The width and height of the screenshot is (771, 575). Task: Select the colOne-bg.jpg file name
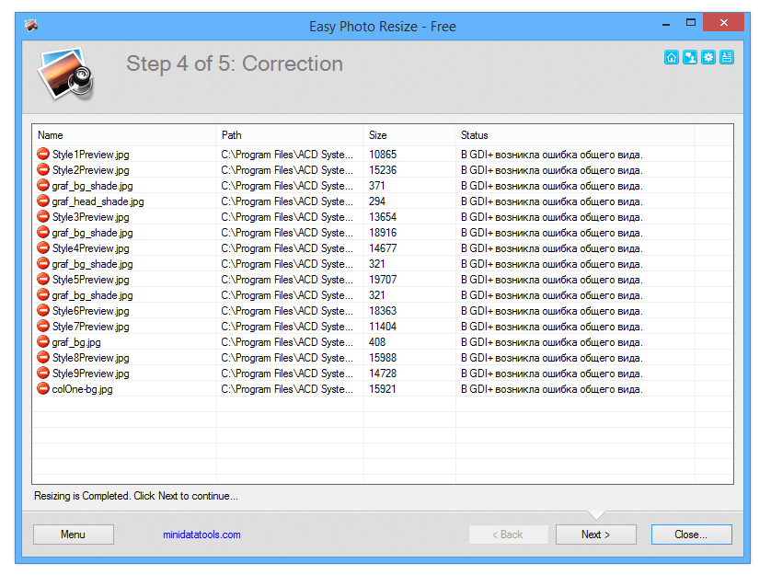[83, 389]
